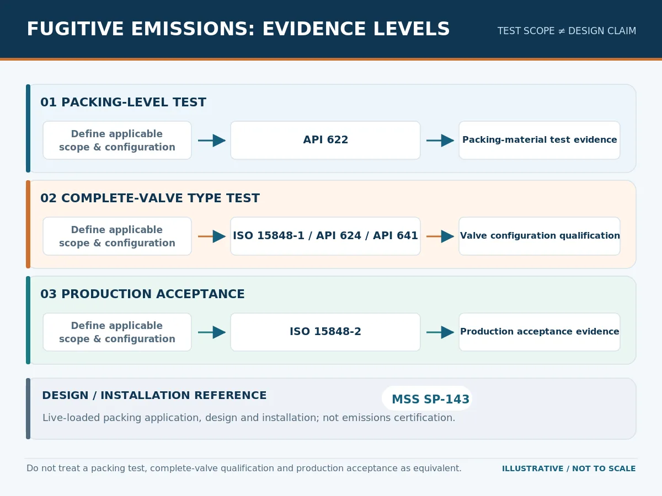The width and height of the screenshot is (662, 496).
Task: Click the arrow pointing to API 622
Action: pyautogui.click(x=212, y=141)
